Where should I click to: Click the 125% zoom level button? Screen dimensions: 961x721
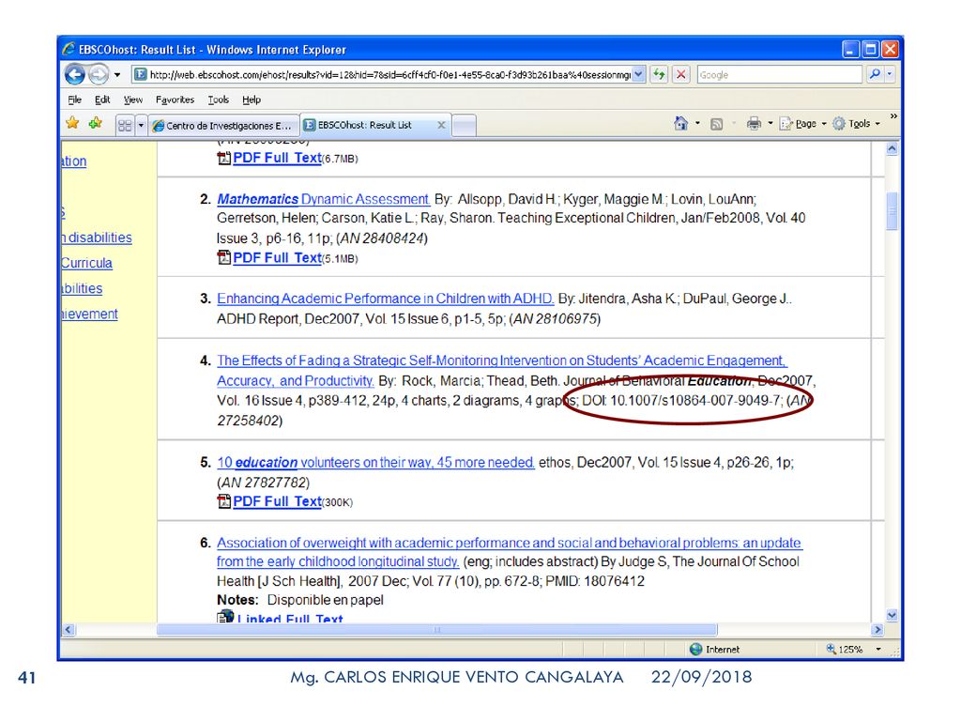tap(844, 650)
